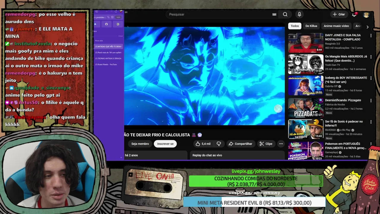The height and width of the screenshot is (214, 380).
Task: Toggle browser sidebar panel icon
Action: pos(96,11)
